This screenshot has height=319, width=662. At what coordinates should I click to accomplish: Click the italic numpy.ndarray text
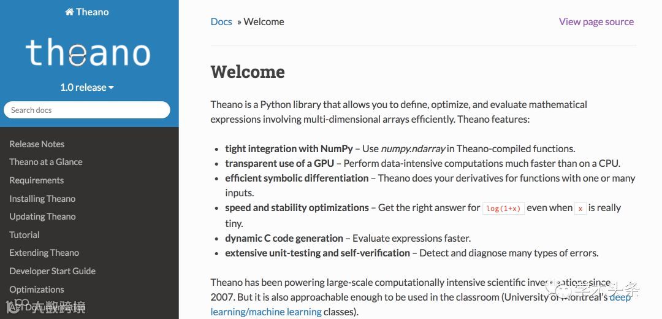click(x=413, y=148)
